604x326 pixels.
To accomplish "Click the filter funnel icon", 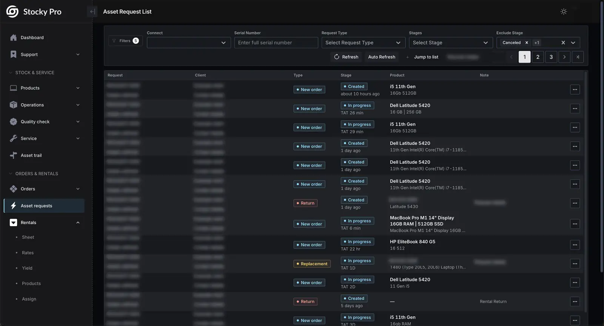I will click(114, 41).
